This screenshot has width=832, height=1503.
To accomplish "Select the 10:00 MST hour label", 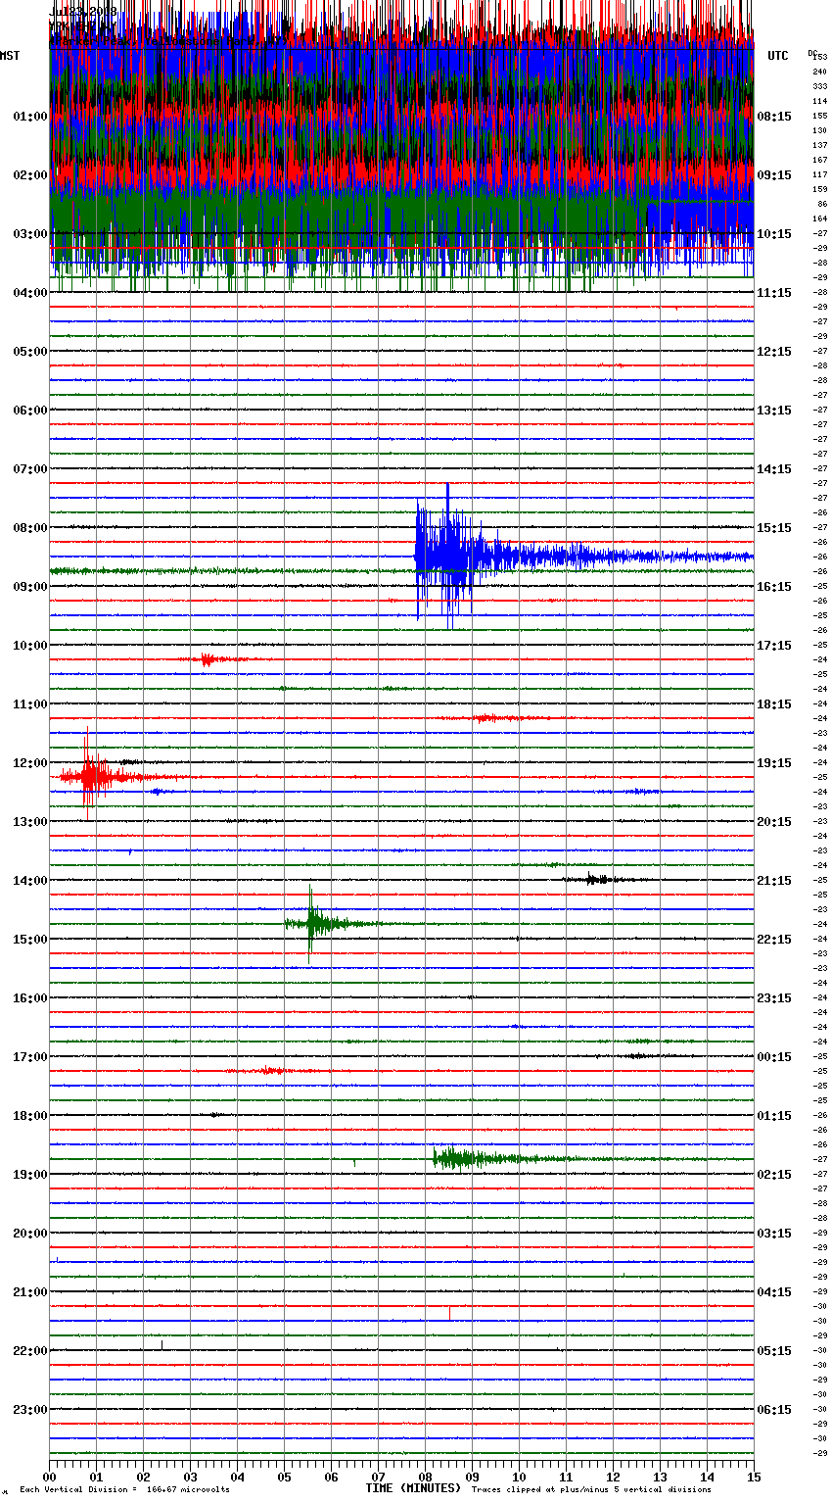I will 30,646.
